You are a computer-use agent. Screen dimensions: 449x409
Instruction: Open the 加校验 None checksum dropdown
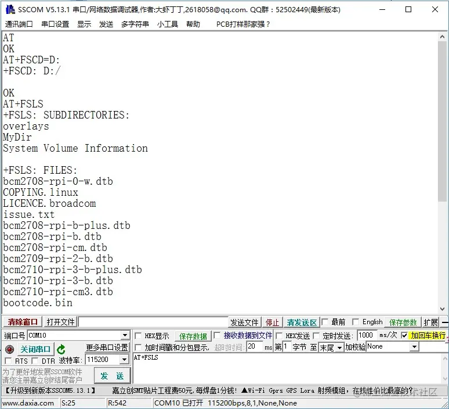[414, 347]
